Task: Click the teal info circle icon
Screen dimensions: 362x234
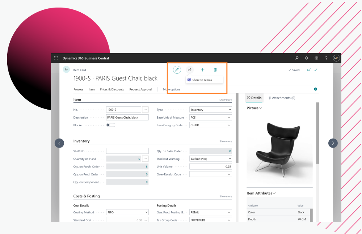Action: [x=315, y=89]
